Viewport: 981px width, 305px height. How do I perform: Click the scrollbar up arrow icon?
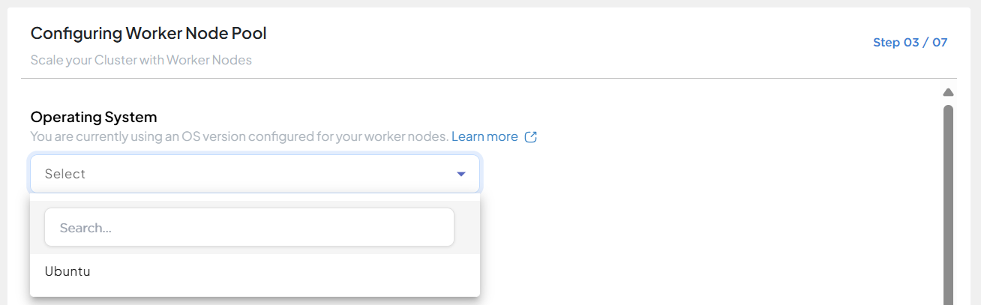click(x=948, y=93)
